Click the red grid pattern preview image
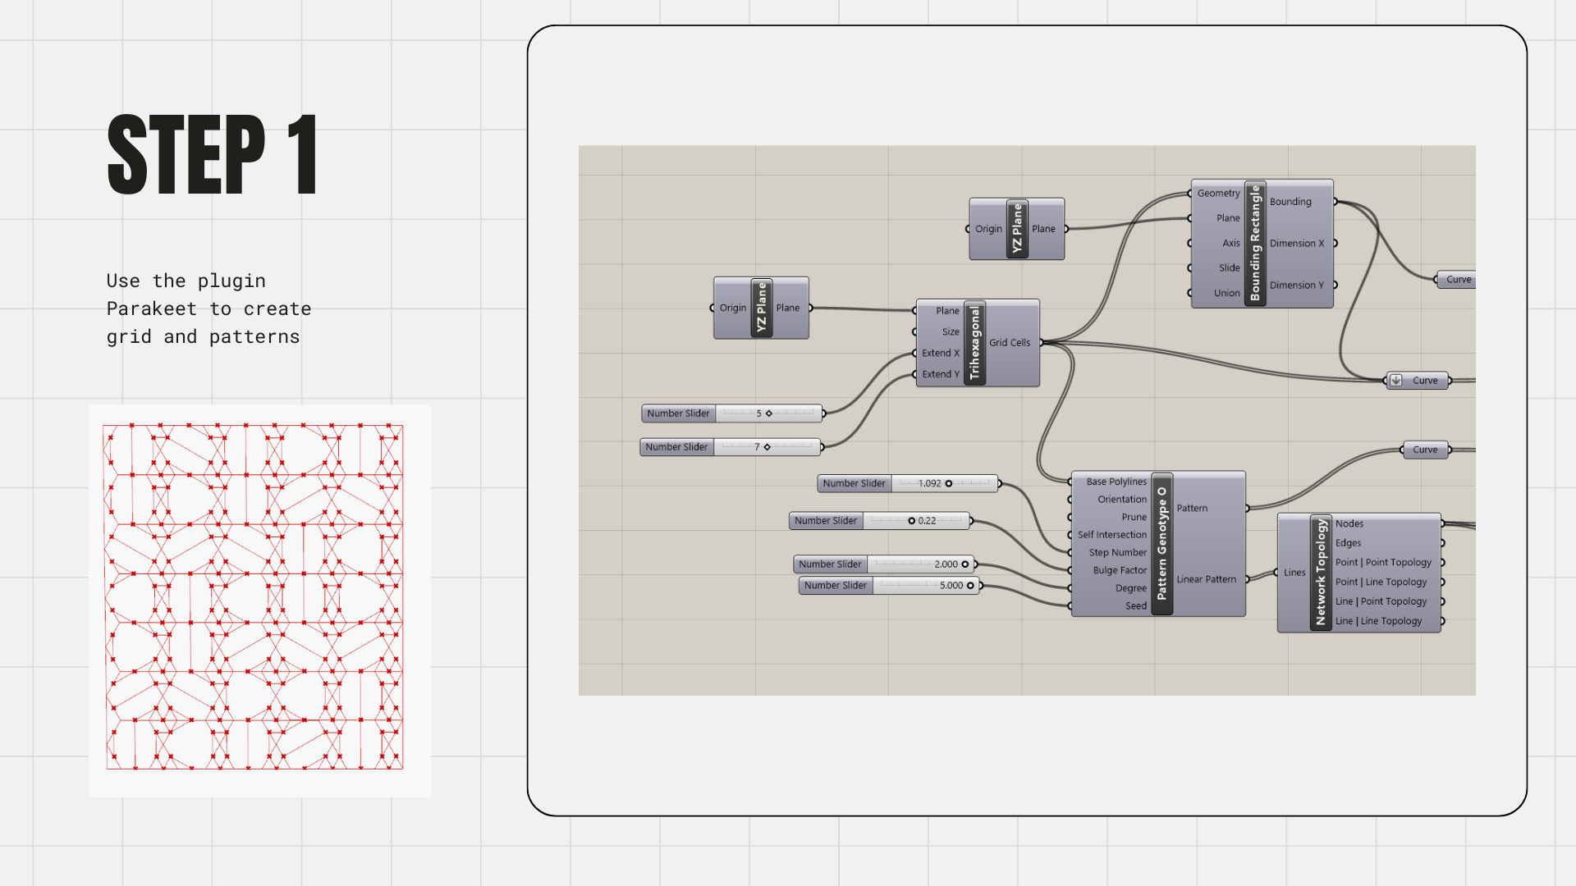Screen dimensions: 1576x886 [x=259, y=601]
